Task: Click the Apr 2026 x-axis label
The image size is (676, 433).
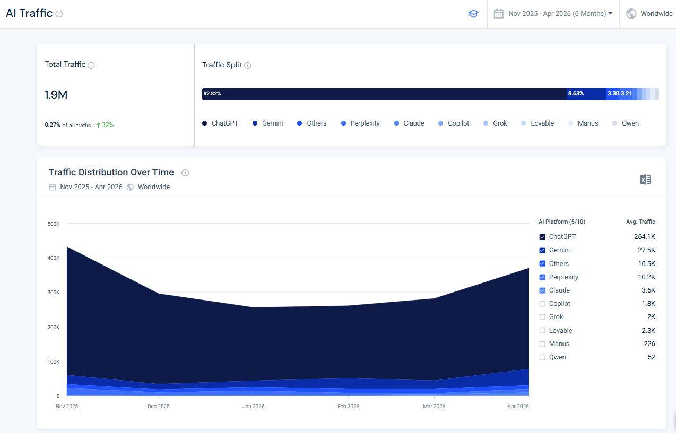Action: pyautogui.click(x=518, y=407)
